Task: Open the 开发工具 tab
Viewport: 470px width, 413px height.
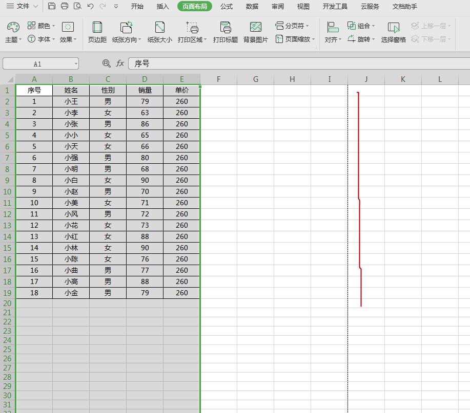Action: pos(335,6)
